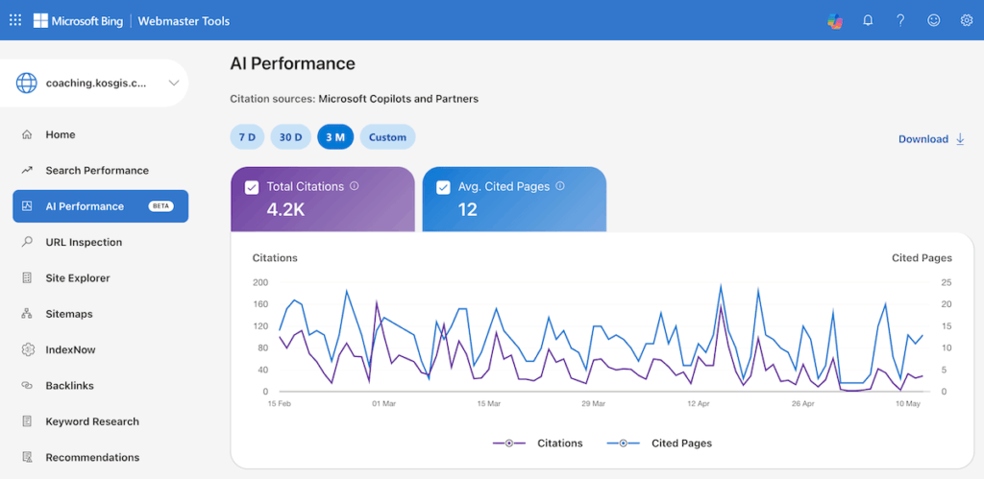This screenshot has height=479, width=984.
Task: Toggle the Citations legend series
Action: coord(538,443)
